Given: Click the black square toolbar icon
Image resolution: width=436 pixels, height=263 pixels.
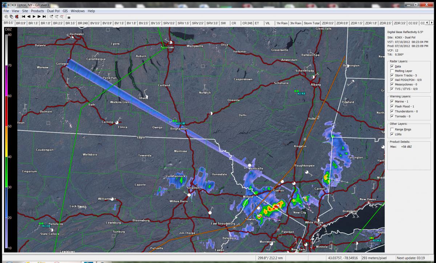Looking at the screenshot, I should (x=69, y=17).
